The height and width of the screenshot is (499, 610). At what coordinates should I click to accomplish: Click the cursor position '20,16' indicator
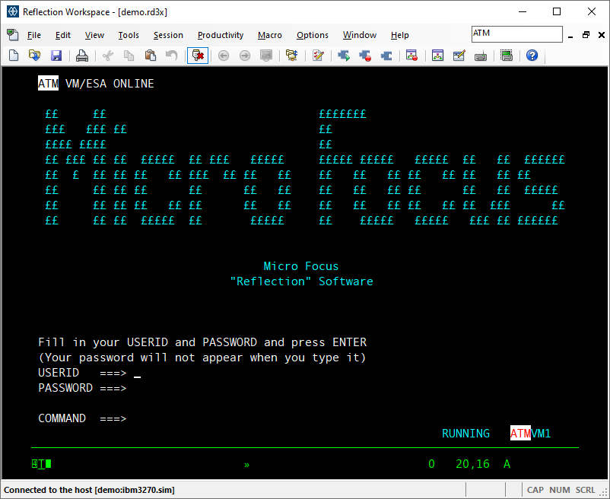(472, 463)
